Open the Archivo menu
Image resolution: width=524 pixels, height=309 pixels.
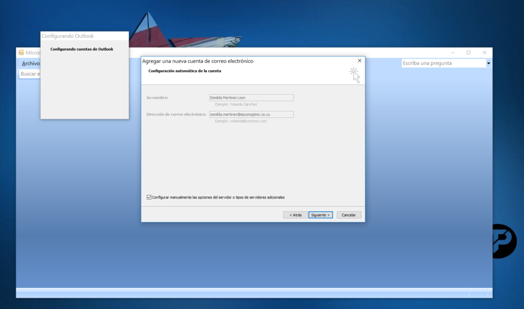coord(31,63)
